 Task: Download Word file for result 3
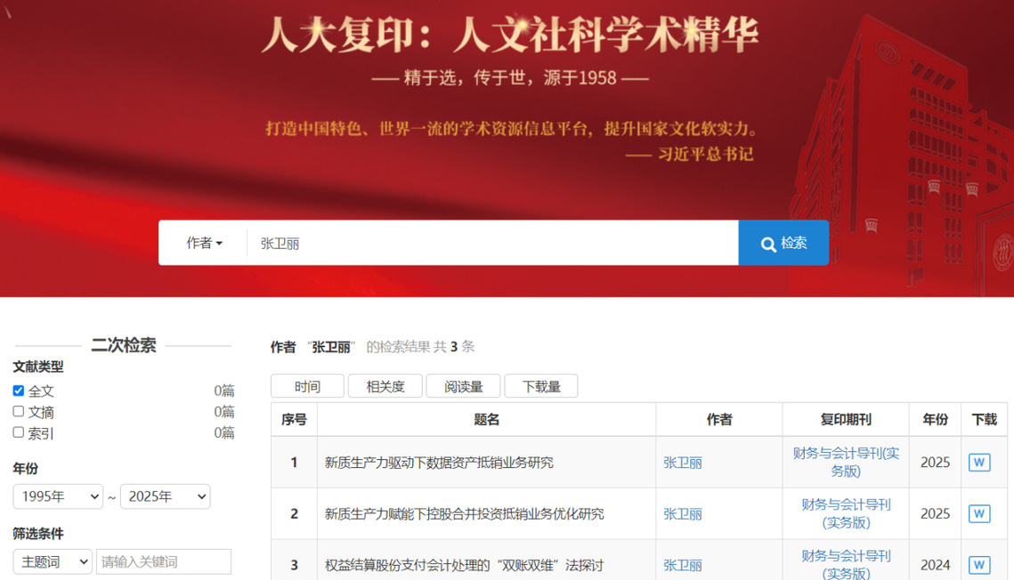979,565
